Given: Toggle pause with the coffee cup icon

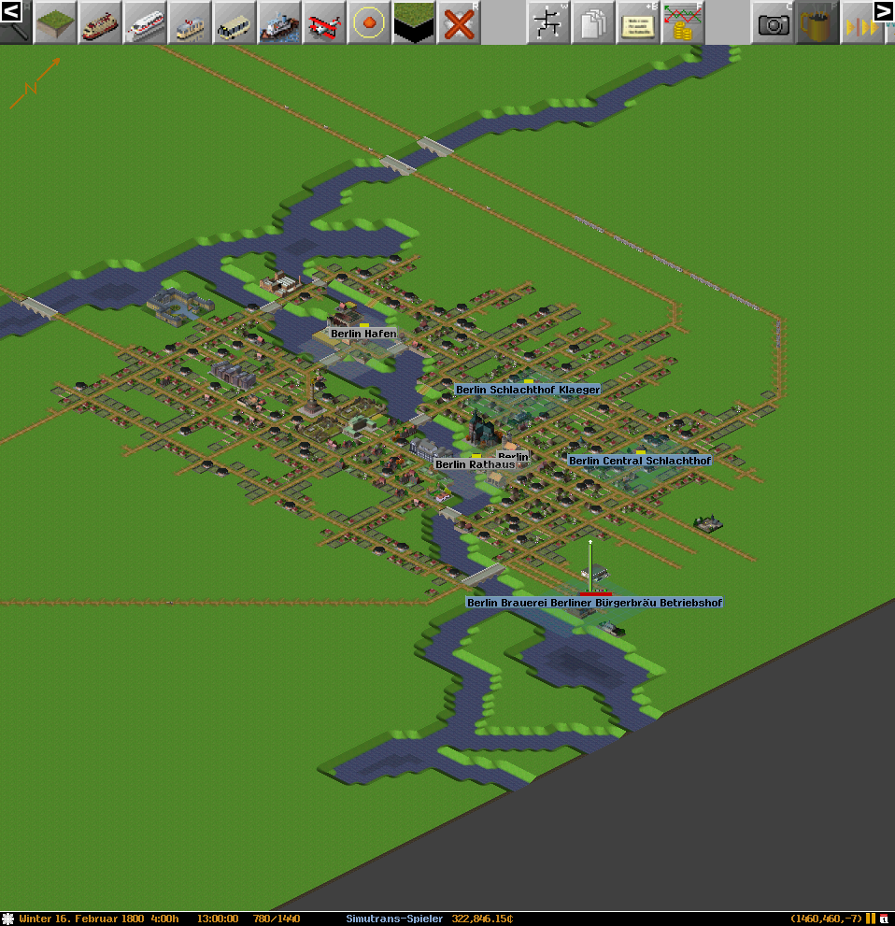Looking at the screenshot, I should tap(817, 22).
